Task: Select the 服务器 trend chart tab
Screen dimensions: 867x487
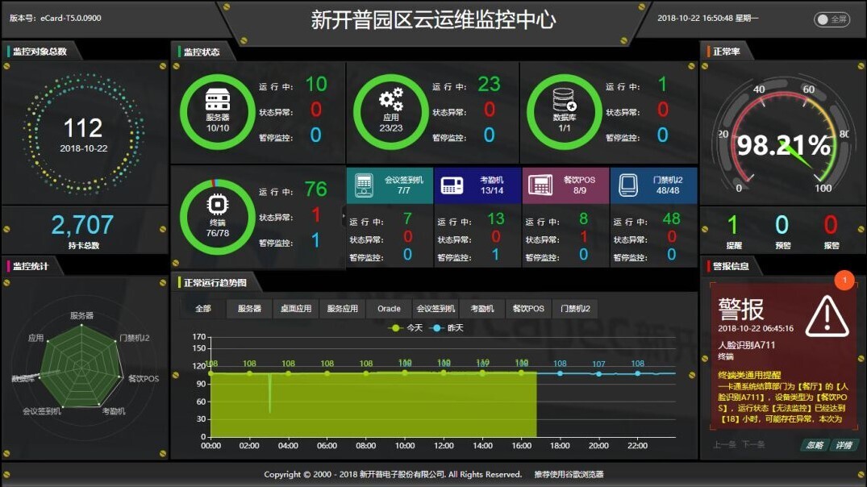Action: [x=249, y=309]
